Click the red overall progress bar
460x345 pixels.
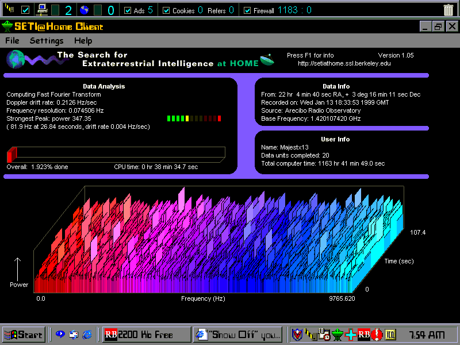pos(116,154)
